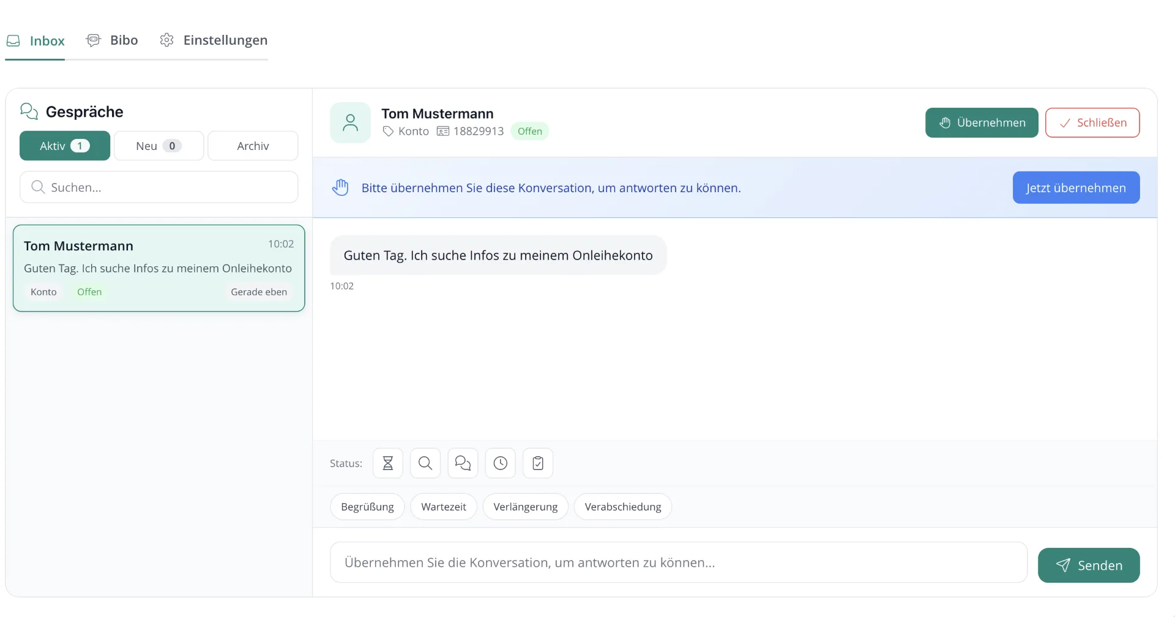Screen dimensions: 1175x617
Task: Open the Inbox tab
Action: [x=35, y=41]
